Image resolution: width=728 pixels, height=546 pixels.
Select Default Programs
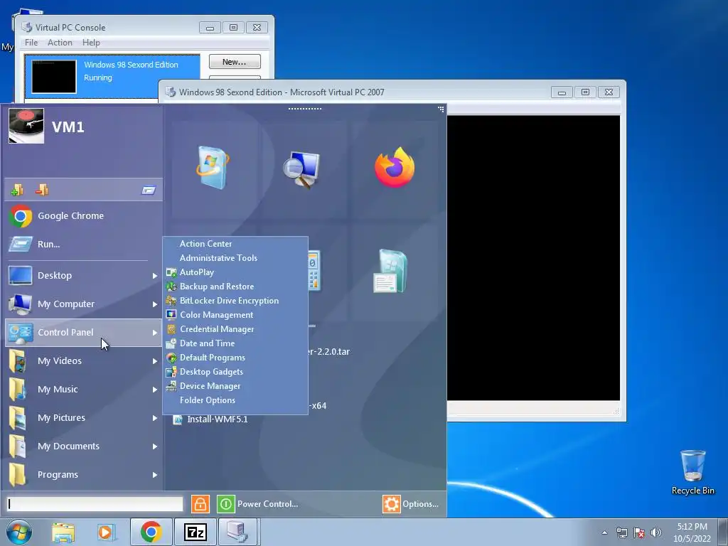(235, 358)
